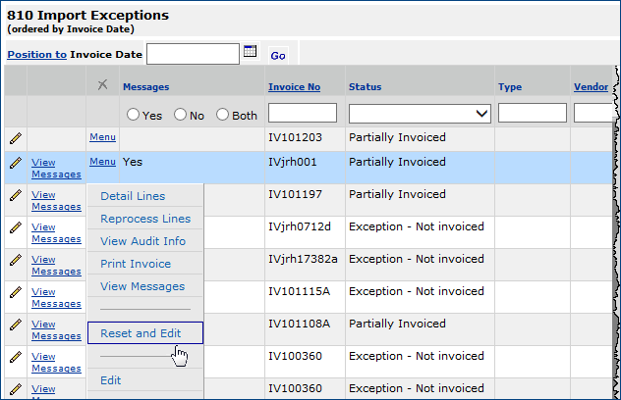Click pencil edit icon for invoice IVjrh001

pyautogui.click(x=16, y=163)
